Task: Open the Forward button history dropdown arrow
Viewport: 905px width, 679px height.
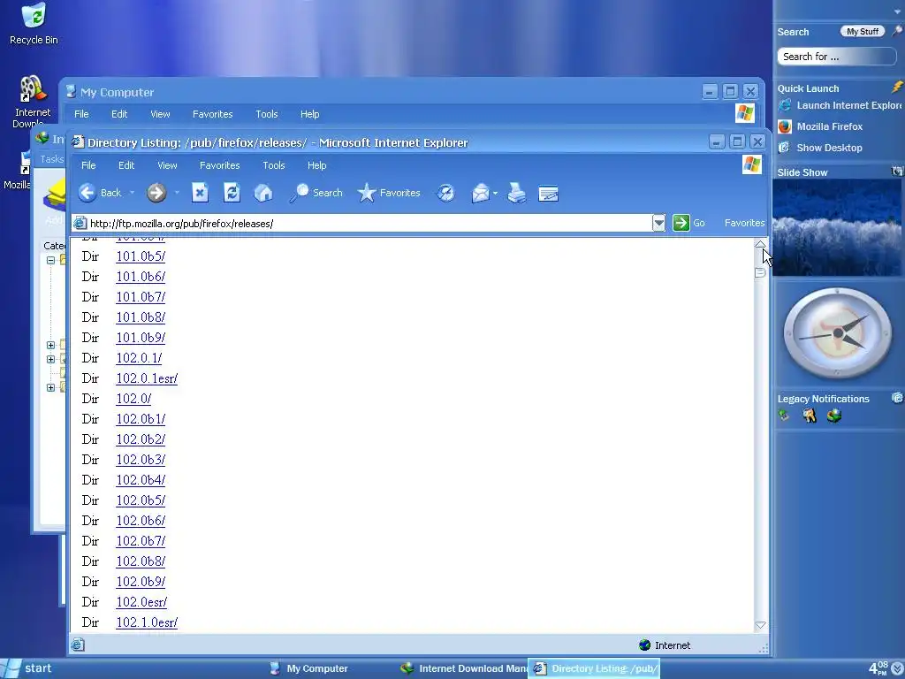Action: pyautogui.click(x=177, y=193)
